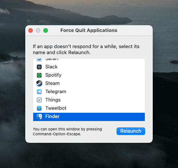Click the Tweetbot bird icon
Image resolution: width=178 pixels, height=168 pixels.
39,108
